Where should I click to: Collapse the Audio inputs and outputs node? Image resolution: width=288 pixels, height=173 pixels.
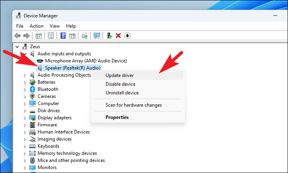[x=25, y=54]
